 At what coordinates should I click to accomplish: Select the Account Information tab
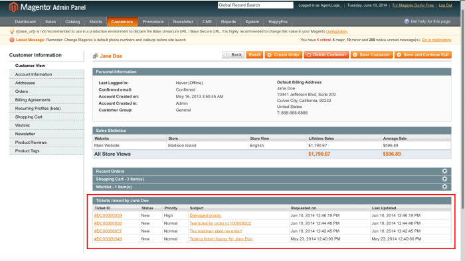(46, 74)
